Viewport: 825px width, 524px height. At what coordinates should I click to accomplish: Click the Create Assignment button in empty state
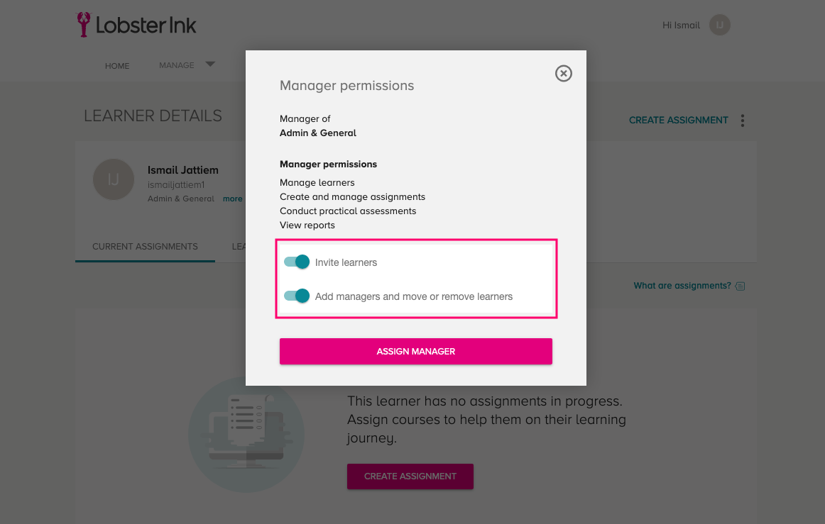point(410,476)
